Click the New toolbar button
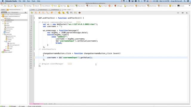Screen dimensions: 191x107 pyautogui.click(x=4, y=6)
